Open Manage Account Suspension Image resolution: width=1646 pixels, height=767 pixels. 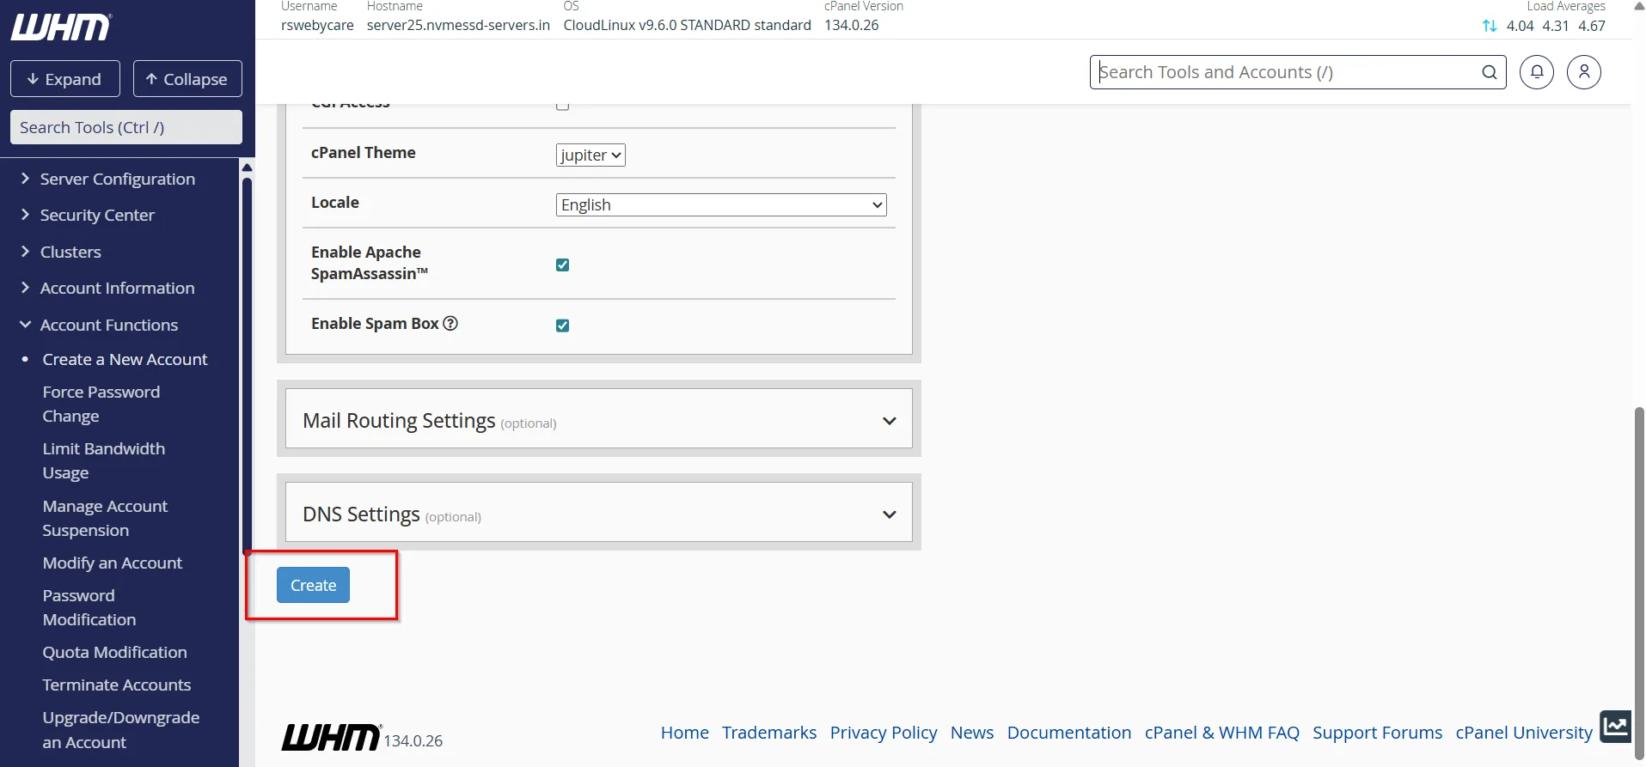[105, 518]
